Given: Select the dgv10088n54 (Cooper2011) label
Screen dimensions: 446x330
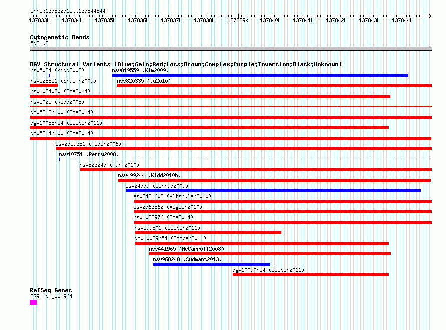Looking at the screenshot, I should coord(66,123).
